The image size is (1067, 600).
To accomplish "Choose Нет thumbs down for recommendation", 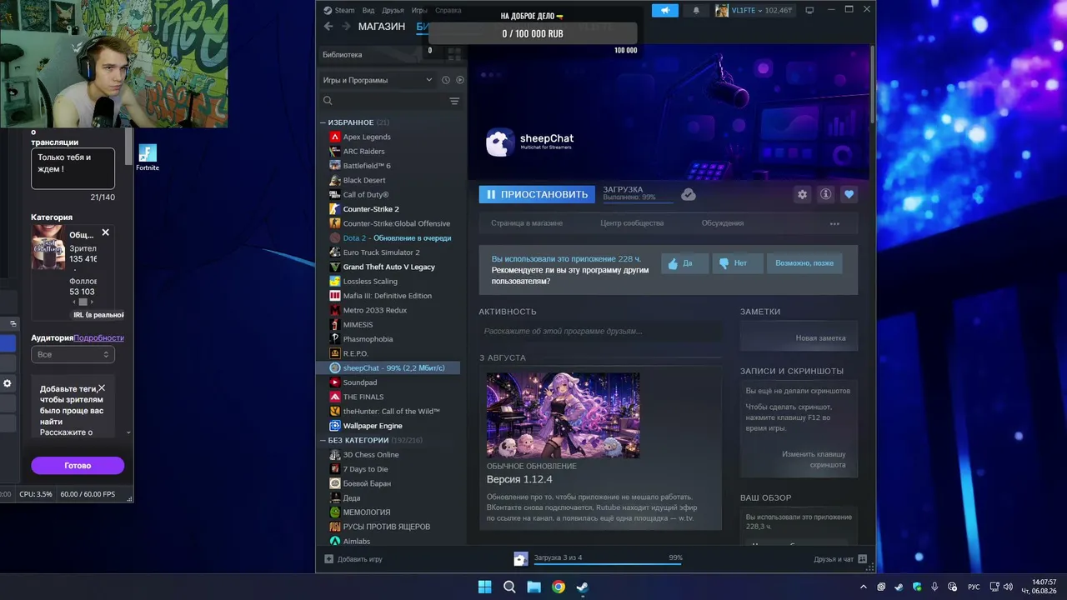I will click(737, 263).
